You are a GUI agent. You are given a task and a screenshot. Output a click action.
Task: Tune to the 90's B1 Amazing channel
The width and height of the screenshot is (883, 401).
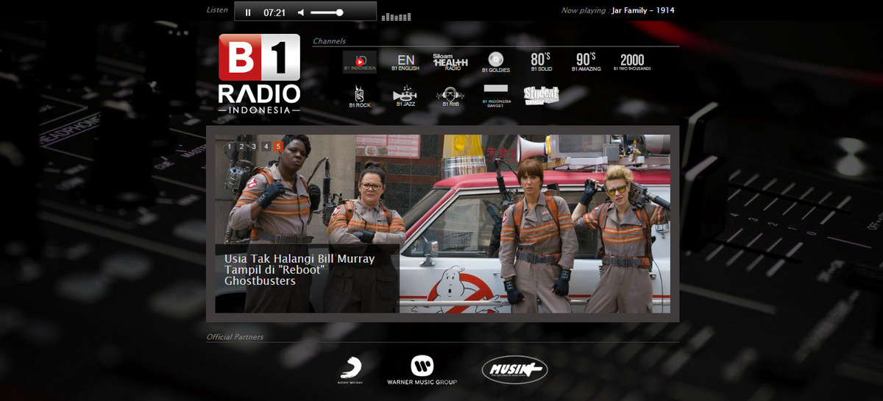(x=586, y=62)
